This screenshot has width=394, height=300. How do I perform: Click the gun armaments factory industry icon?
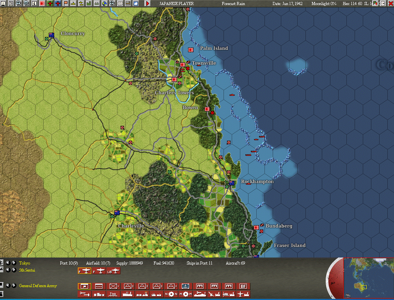(x=214, y=294)
